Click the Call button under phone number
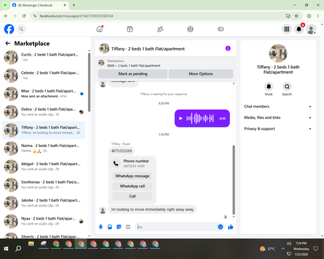This screenshot has height=259, width=324. click(x=132, y=196)
